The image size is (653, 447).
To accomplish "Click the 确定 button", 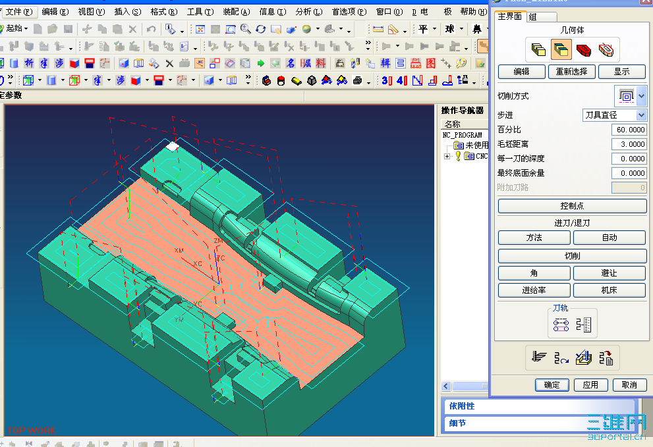I will 552,385.
